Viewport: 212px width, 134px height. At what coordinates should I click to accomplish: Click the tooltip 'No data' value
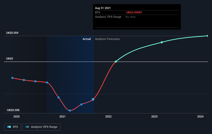[130, 17]
